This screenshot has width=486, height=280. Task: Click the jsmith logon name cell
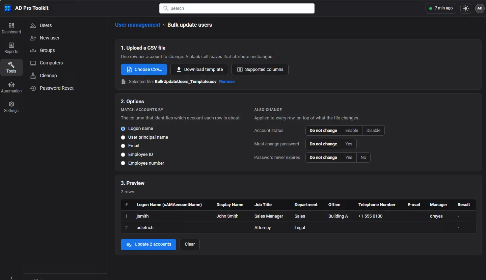point(142,216)
